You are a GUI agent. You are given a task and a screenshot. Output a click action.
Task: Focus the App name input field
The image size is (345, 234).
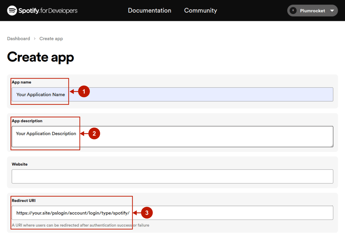point(200,94)
